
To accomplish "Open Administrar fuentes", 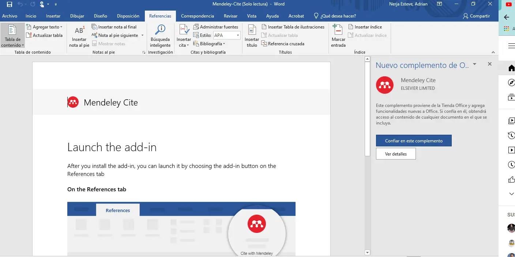I will tap(216, 27).
